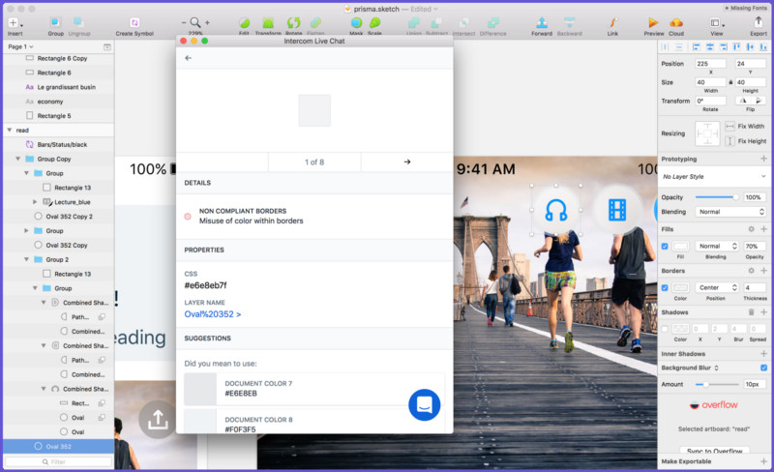
Task: Open the Insert tool menu
Action: pyautogui.click(x=15, y=23)
